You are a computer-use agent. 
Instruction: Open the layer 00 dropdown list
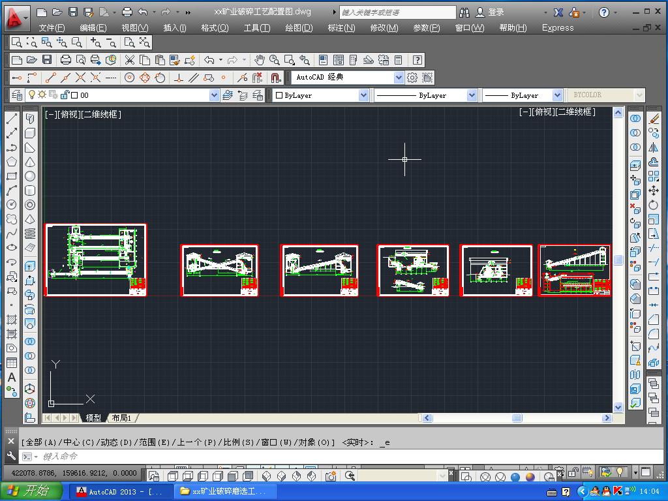coord(214,95)
